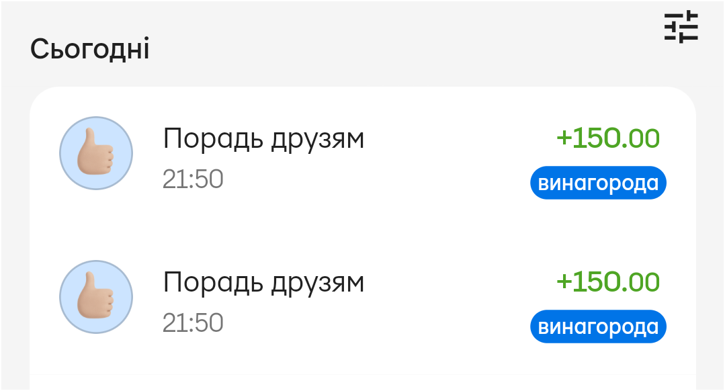The height and width of the screenshot is (391, 725).
Task: Click the second transaction's thumbs-up icon
Action: (x=96, y=297)
